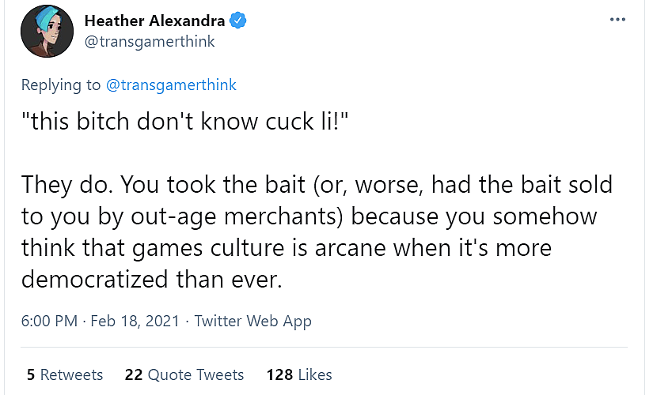Viewport: 653px width, 395px height.
Task: Open Heather Alexandra's profile avatar
Action: click(x=42, y=32)
